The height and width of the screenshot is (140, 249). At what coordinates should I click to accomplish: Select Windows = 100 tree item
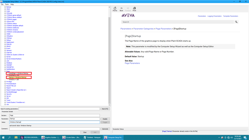pos(14,80)
